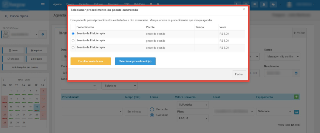Click Alterações em massa button
Image resolution: width=320 pixels, height=133 pixels.
click(x=24, y=67)
